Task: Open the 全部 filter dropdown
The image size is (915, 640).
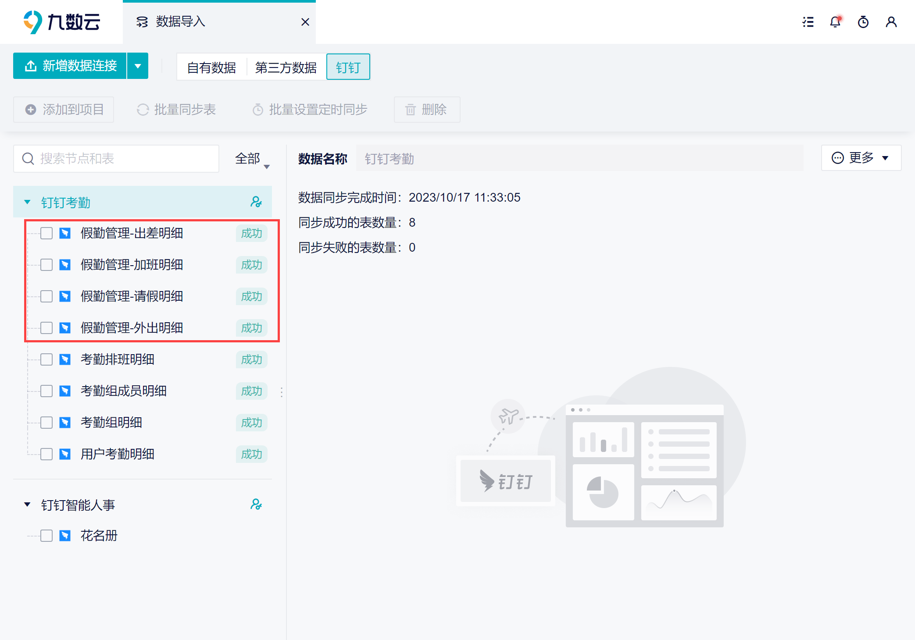Action: pyautogui.click(x=252, y=159)
